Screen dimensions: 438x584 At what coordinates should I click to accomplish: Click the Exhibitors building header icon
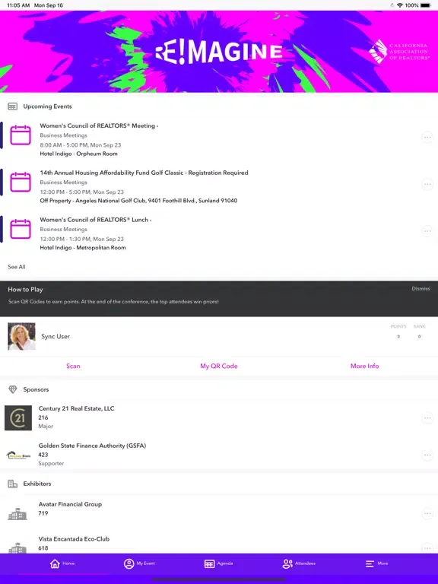(x=13, y=484)
